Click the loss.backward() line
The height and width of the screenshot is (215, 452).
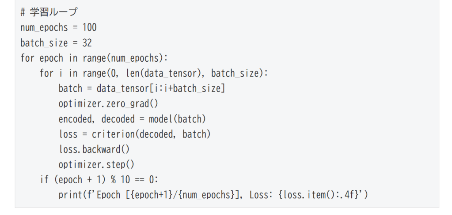click(x=94, y=150)
